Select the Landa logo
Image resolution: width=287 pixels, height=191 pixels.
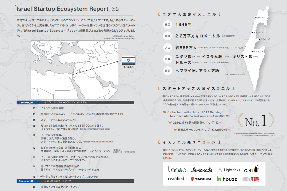(177, 169)
